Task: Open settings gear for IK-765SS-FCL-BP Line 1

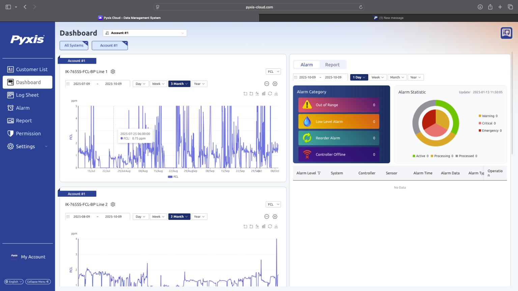Action: pos(113,71)
